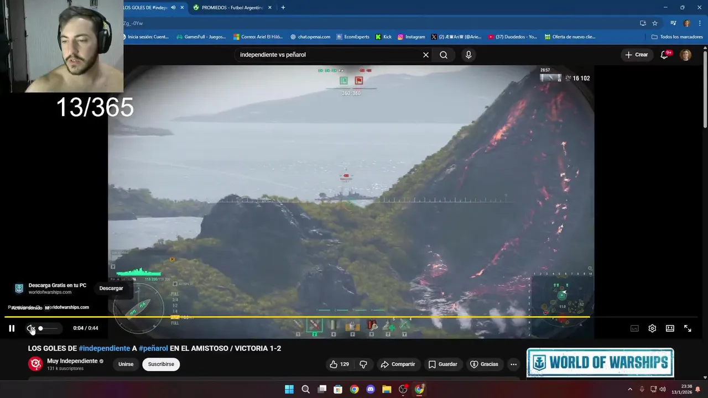Switch to theater mode view
The width and height of the screenshot is (708, 398).
click(670, 328)
